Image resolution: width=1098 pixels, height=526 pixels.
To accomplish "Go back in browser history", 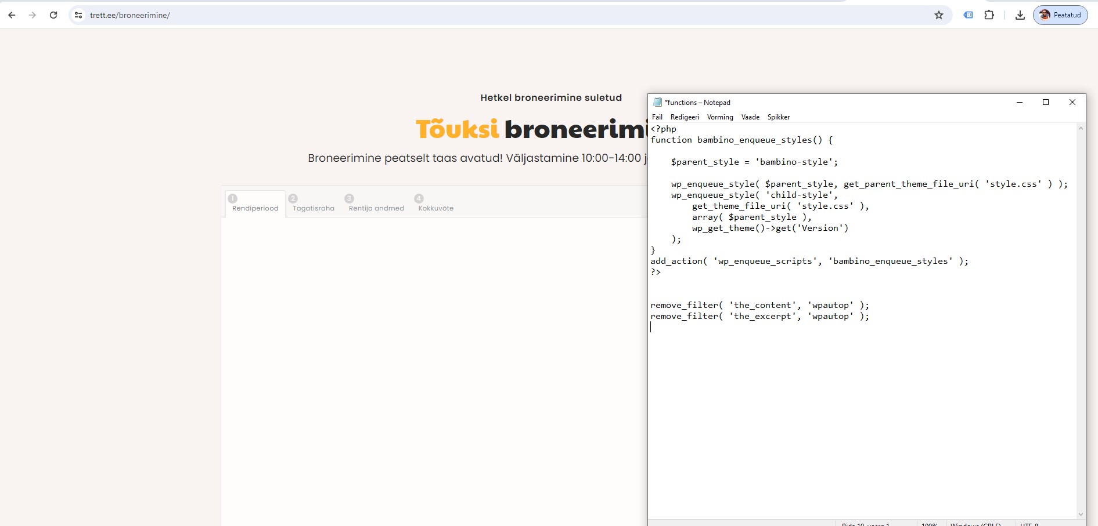I will click(x=12, y=15).
